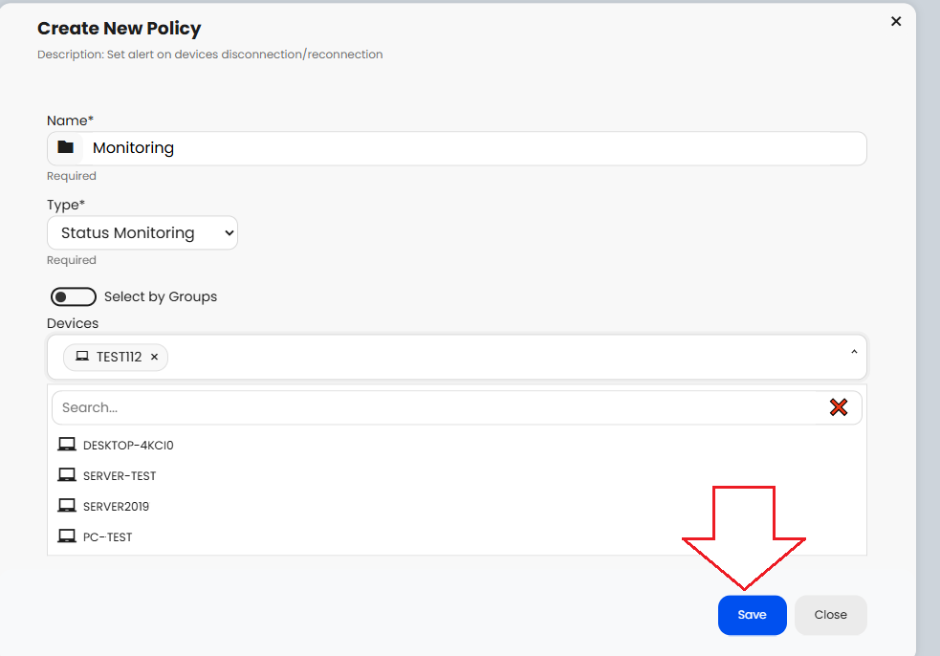940x656 pixels.
Task: Choose SERVER-TEST in the device list
Action: [120, 475]
